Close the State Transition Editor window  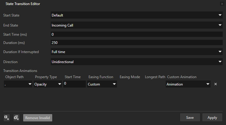(222, 4)
